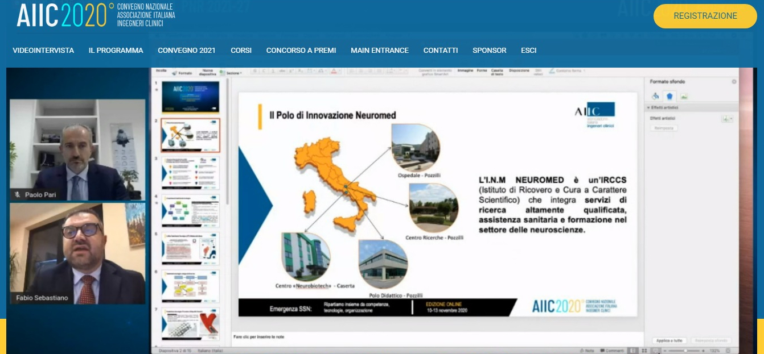764x354 pixels.
Task: Click ESCI to exit
Action: [528, 51]
